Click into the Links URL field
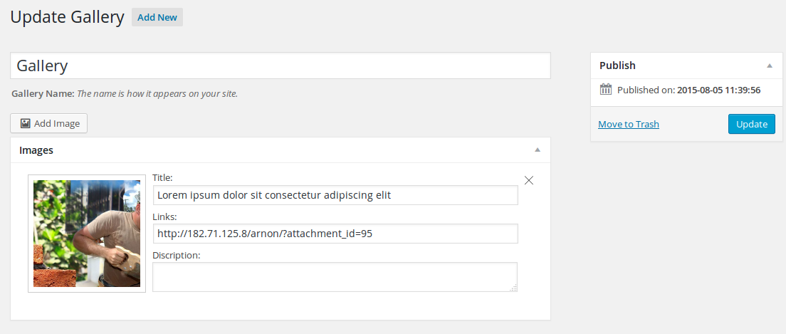This screenshot has height=334, width=786. pos(335,234)
